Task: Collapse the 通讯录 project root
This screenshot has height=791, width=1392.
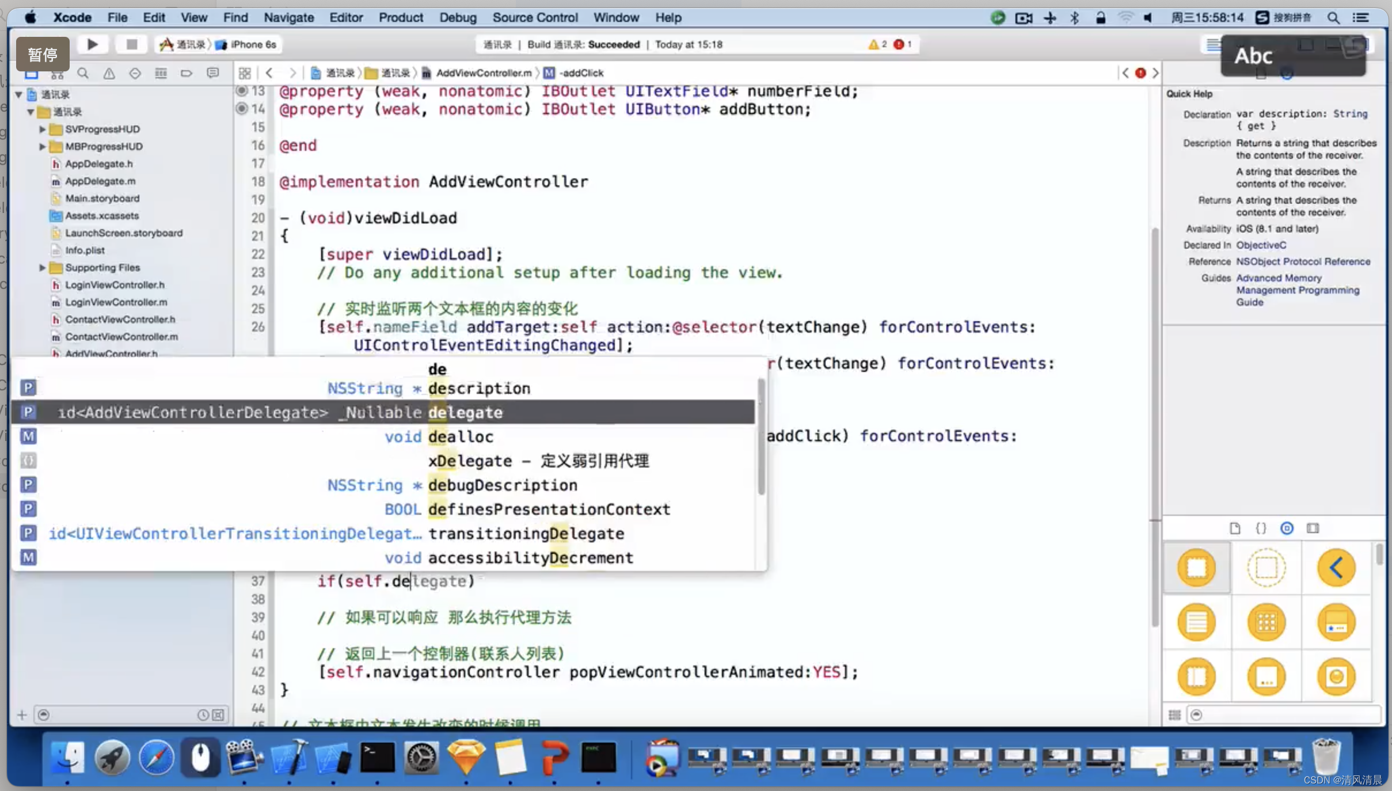Action: tap(18, 94)
